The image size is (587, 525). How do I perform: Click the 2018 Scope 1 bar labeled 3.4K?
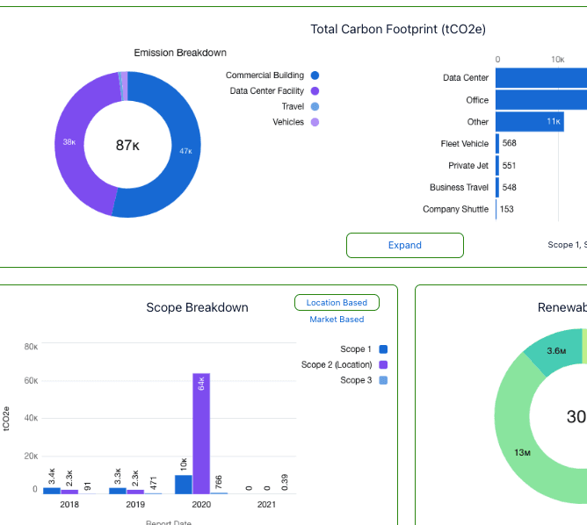(52, 491)
